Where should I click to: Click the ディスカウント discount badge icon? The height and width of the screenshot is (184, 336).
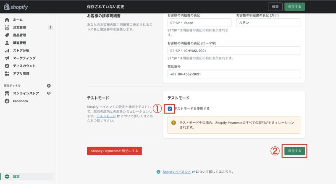[7, 66]
